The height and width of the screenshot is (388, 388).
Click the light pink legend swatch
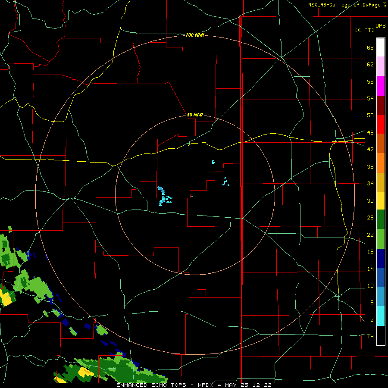[381, 66]
